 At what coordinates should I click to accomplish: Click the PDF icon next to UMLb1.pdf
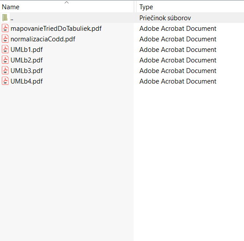(5, 50)
